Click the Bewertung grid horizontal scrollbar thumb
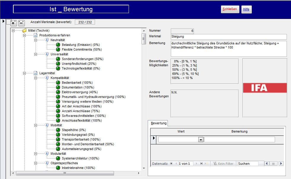This screenshot has height=179, width=291. pos(273,164)
